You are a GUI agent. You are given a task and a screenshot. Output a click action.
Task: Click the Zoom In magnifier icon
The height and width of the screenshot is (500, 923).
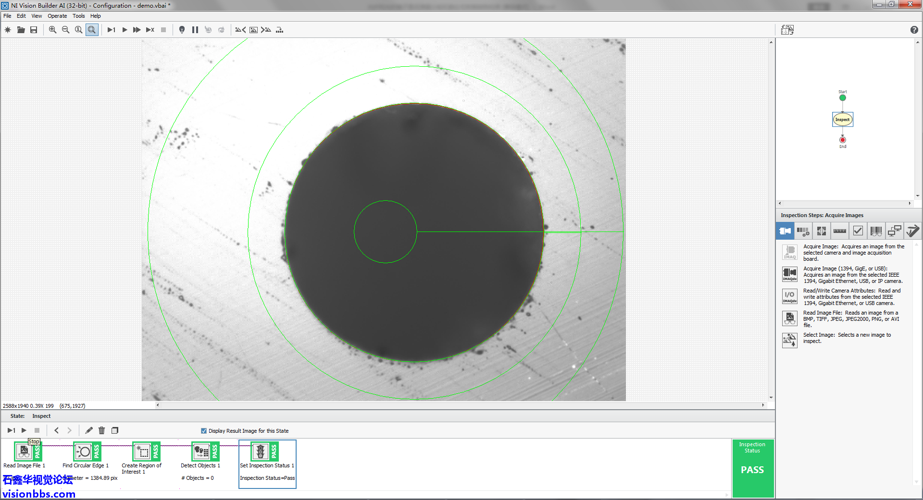coord(52,30)
